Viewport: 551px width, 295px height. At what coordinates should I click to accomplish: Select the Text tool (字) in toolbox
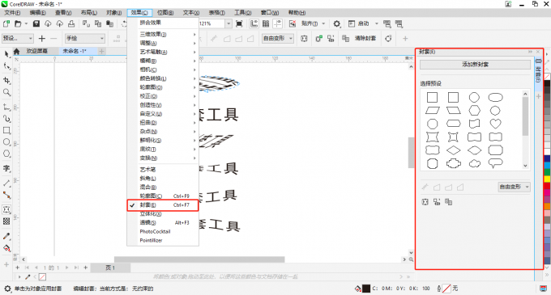(6, 169)
